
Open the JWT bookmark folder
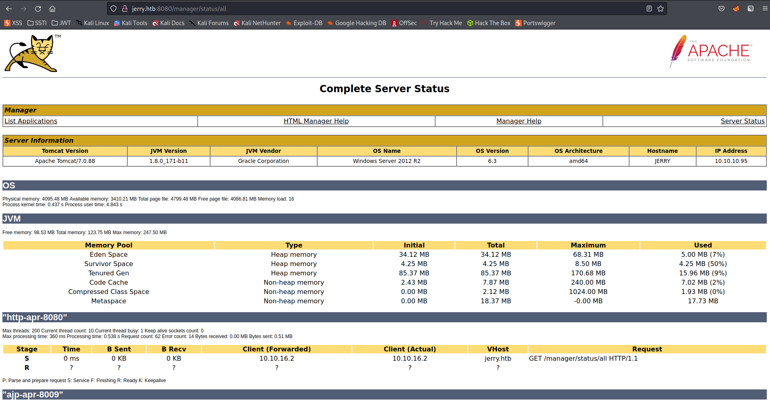click(x=61, y=23)
